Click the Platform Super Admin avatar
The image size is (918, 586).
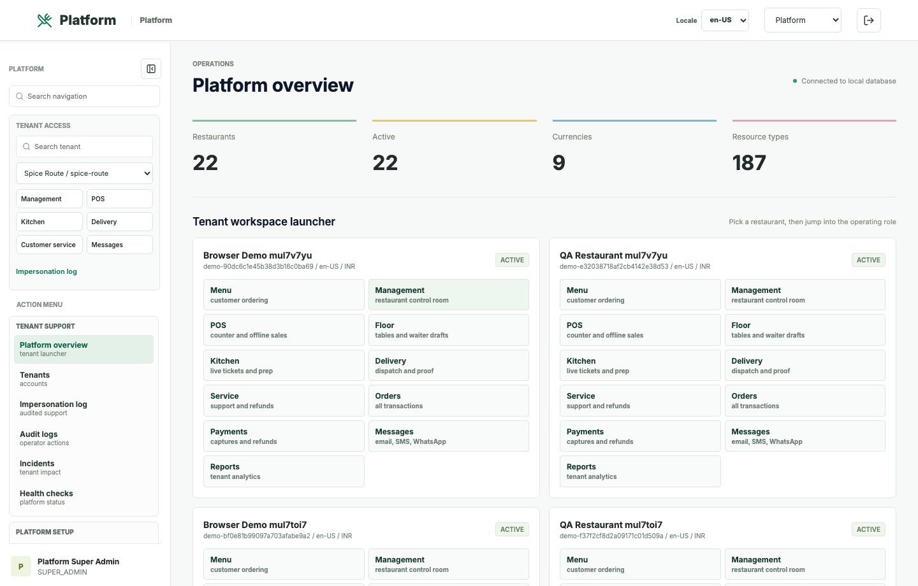21,566
